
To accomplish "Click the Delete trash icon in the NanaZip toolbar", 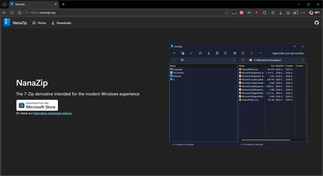I will (217, 53).
